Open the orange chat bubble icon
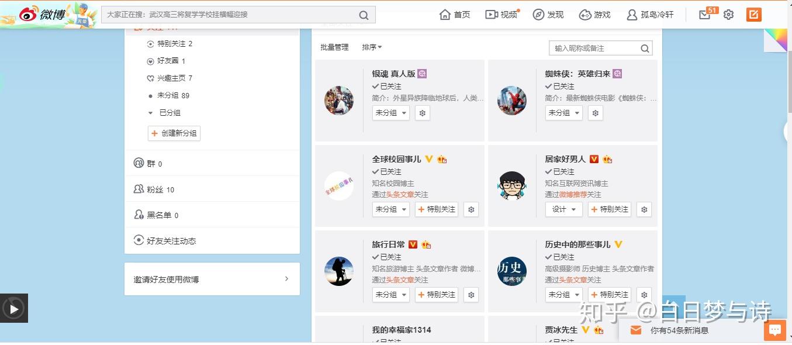 click(x=774, y=330)
